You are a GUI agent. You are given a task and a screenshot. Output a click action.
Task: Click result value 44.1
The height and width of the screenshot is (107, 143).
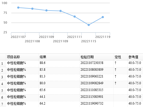pyautogui.click(x=43, y=97)
